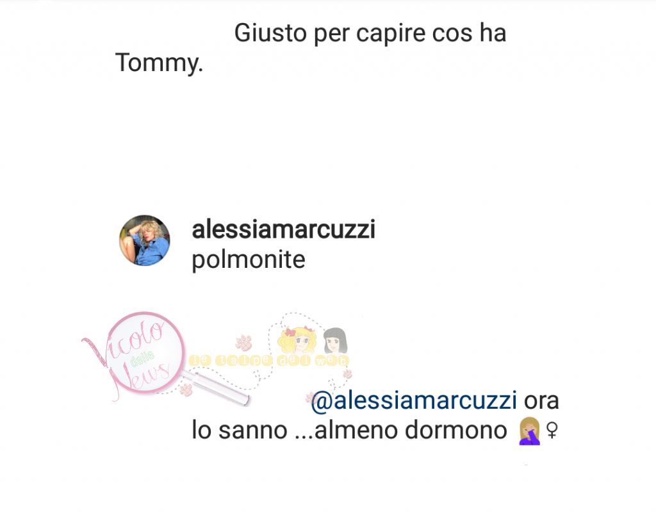Screen dimensions: 656x512
Task: Click the alessiamarcuzzi username above polmonite
Action: [283, 230]
